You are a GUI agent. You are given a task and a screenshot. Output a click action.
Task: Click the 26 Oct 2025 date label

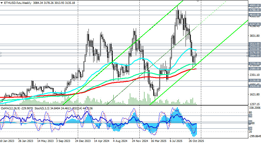pyautogui.click(x=196, y=141)
